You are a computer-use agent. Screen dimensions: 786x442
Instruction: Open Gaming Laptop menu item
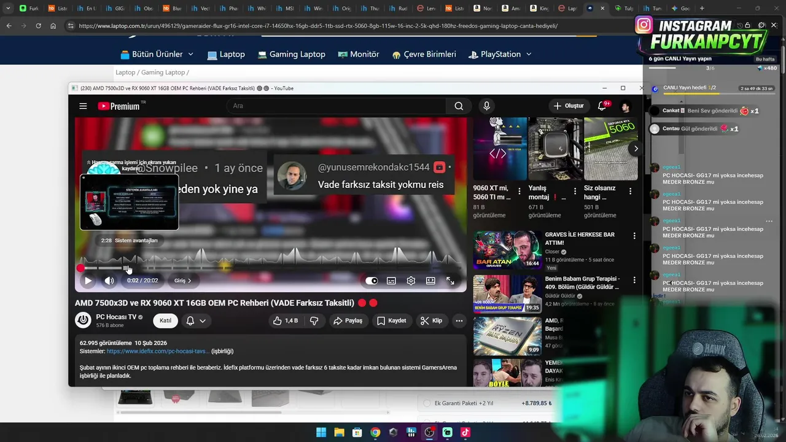[291, 54]
